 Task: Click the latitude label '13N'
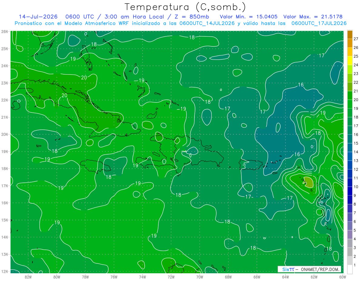pos(4,254)
